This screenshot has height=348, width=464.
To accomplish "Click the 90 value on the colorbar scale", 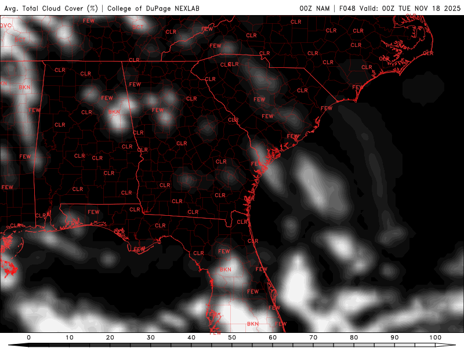I will pyautogui.click(x=395, y=338).
